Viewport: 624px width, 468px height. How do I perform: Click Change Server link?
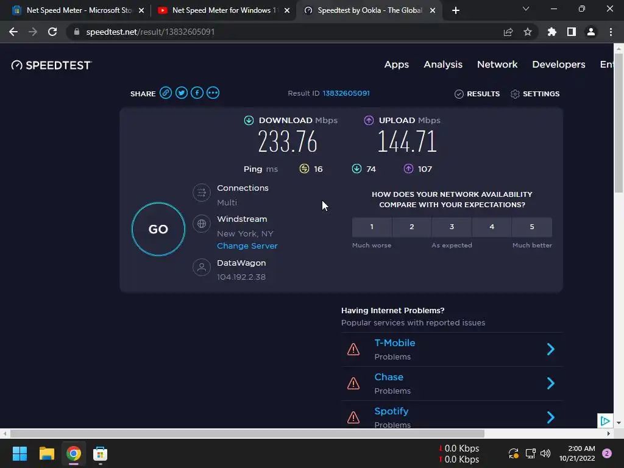(247, 246)
